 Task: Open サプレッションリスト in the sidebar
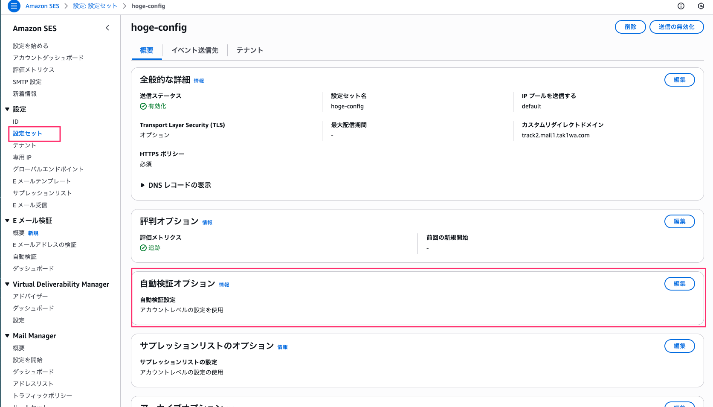coord(42,193)
